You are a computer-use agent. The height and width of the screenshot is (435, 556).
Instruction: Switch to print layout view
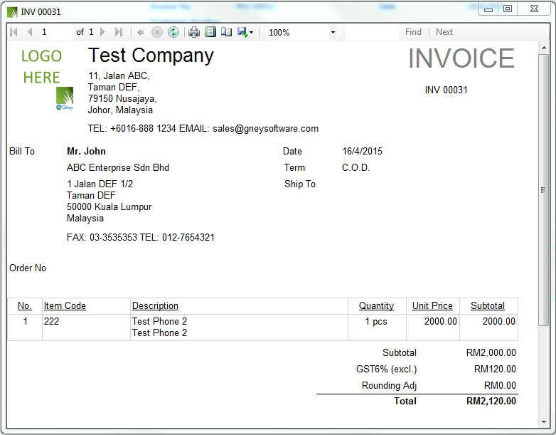click(x=210, y=32)
